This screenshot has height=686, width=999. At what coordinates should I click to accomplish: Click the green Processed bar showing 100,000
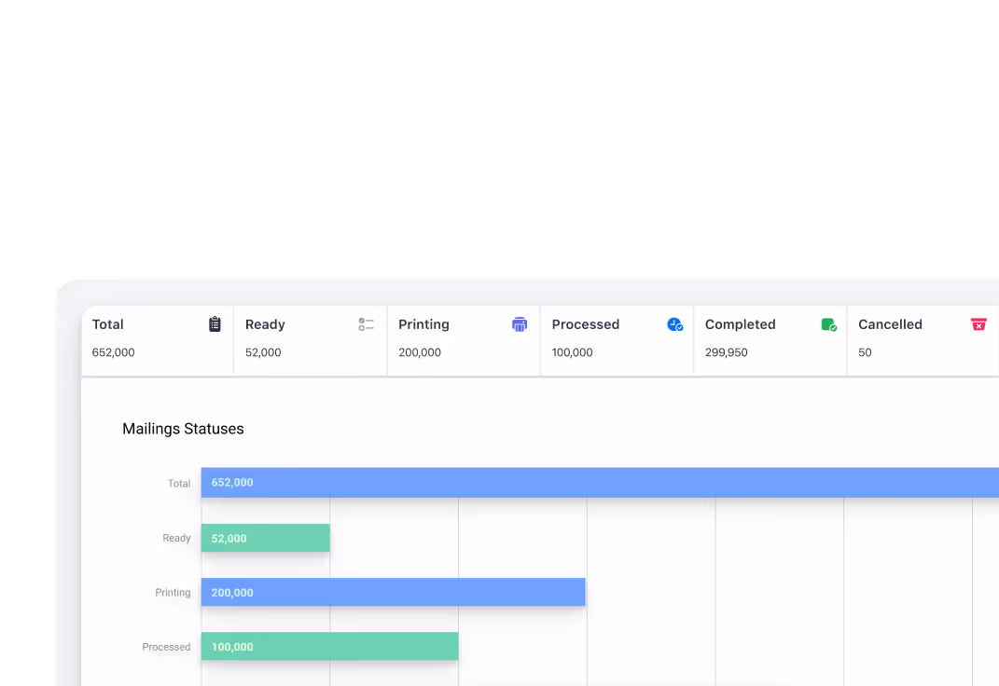(329, 646)
